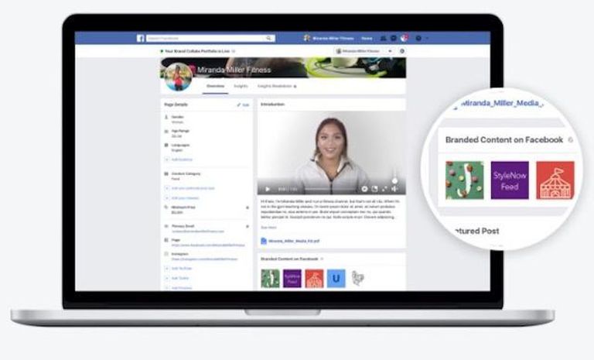
Task: Click StyleNow Feed tile in magnified circle
Action: 510,180
